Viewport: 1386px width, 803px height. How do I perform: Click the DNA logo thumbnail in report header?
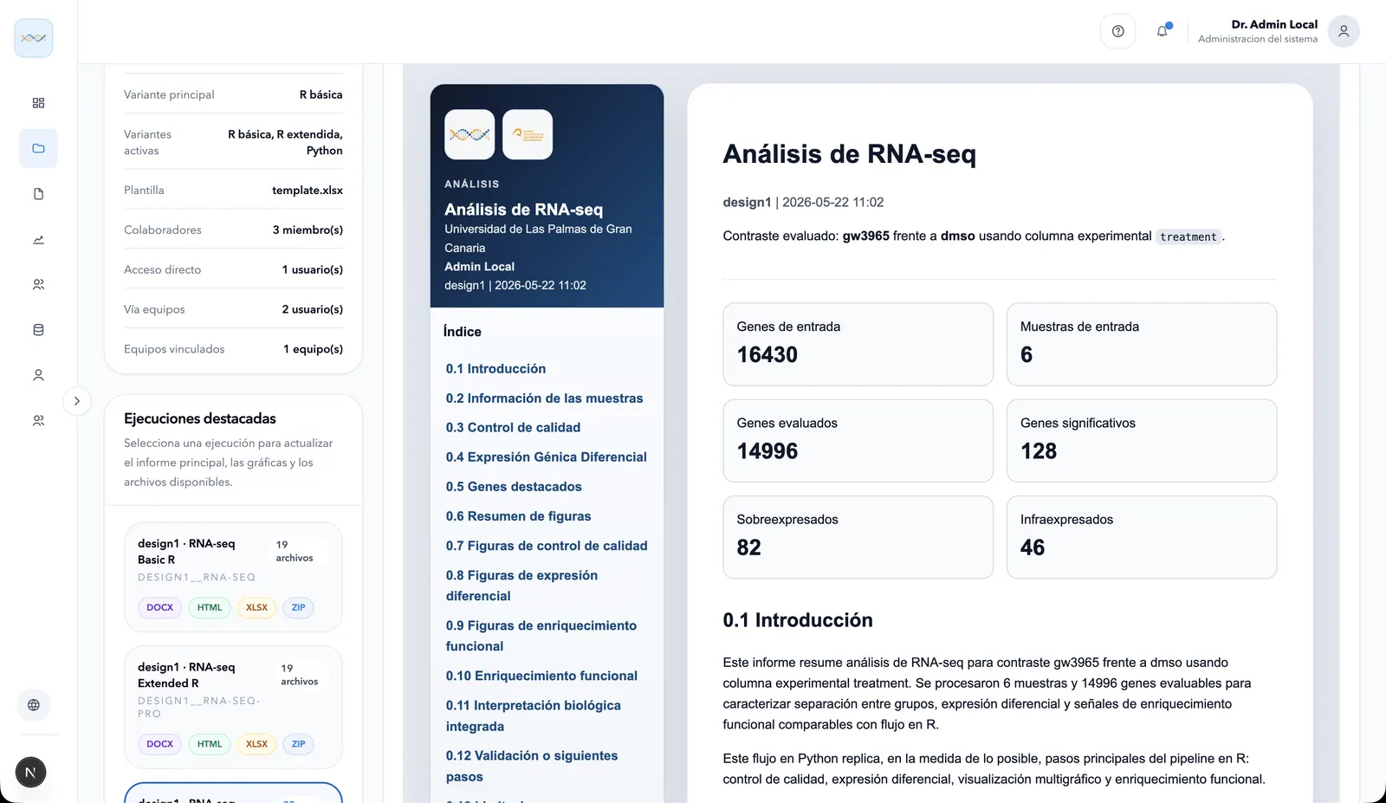coord(470,134)
